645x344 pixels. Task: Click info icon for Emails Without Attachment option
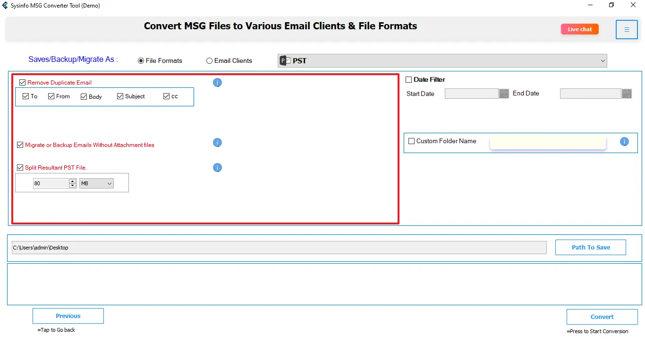coord(217,143)
